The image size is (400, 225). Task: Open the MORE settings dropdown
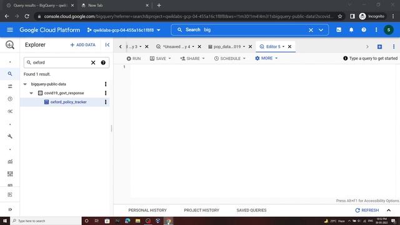266,58
